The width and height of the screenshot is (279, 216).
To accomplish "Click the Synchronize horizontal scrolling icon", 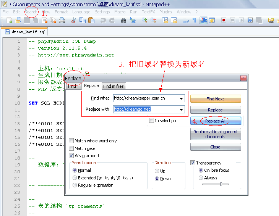I will tap(174, 21).
